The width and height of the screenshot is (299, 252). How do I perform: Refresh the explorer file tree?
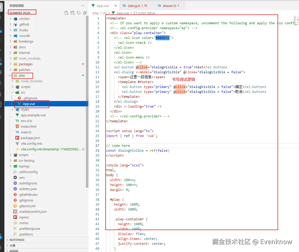click(x=79, y=13)
